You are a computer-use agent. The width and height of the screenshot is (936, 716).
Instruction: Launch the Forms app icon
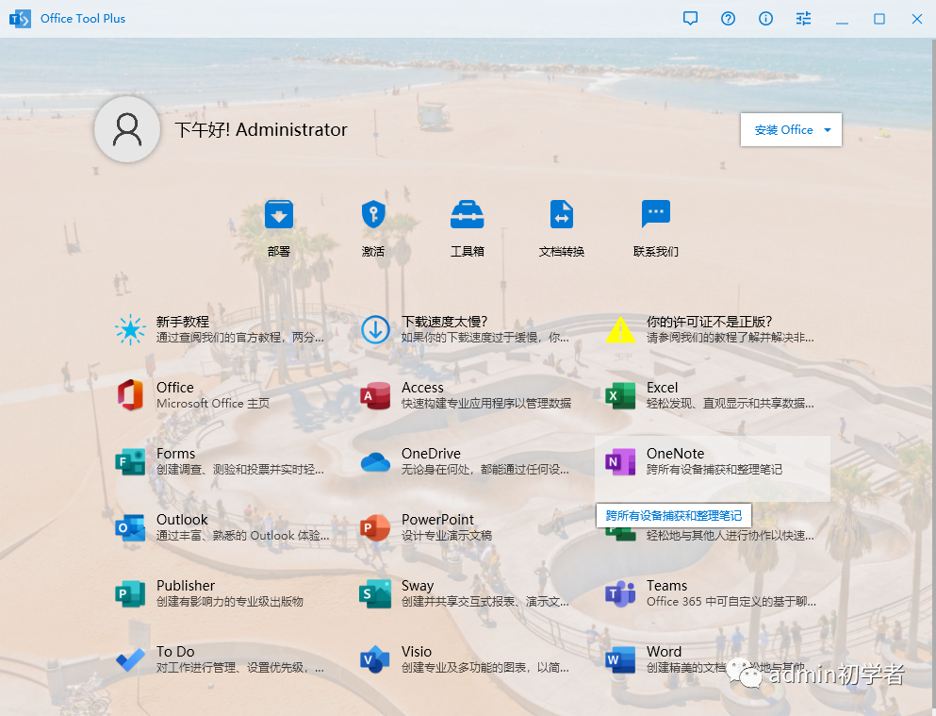point(130,461)
